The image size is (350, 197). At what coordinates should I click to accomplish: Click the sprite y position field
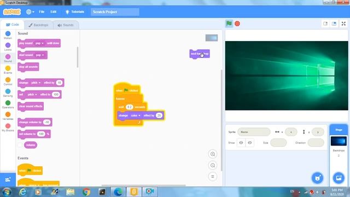pos(318,132)
